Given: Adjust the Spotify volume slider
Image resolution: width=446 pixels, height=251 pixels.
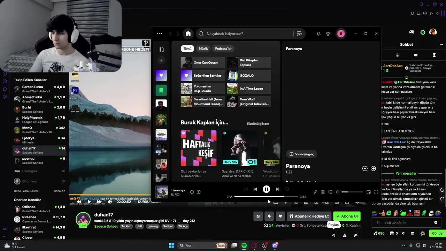Looking at the screenshot, I should (x=352, y=192).
